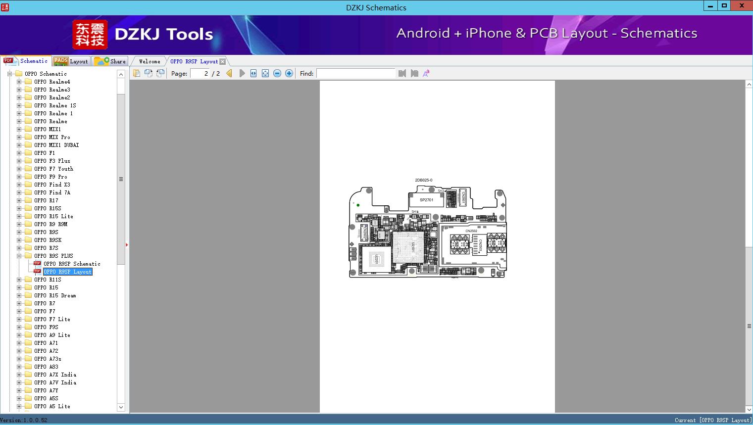Go to the previous page arrow
Image resolution: width=753 pixels, height=425 pixels.
pyautogui.click(x=229, y=73)
